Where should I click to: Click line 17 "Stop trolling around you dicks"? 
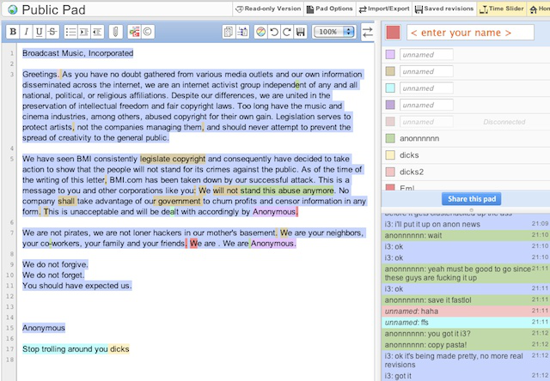click(76, 349)
